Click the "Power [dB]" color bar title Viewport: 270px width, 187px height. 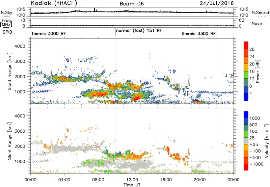(258, 71)
